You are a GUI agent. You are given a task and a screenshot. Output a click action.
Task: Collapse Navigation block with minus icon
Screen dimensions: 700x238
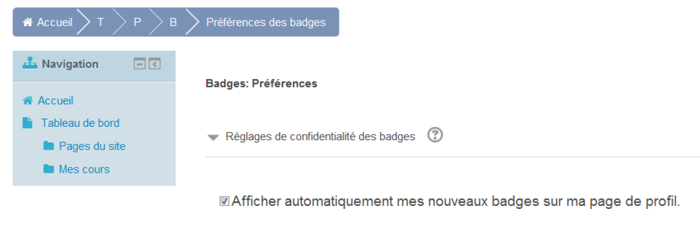click(140, 64)
